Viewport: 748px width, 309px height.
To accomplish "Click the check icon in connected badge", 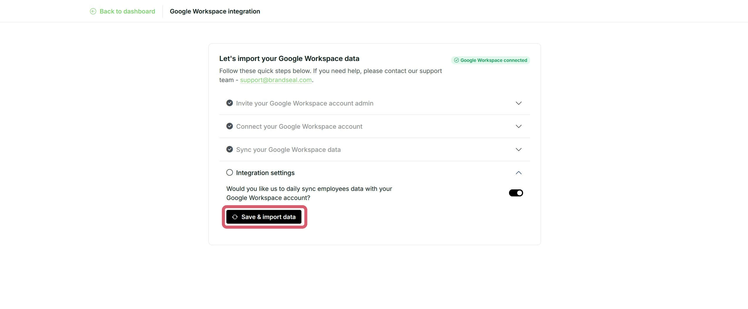I will 457,60.
